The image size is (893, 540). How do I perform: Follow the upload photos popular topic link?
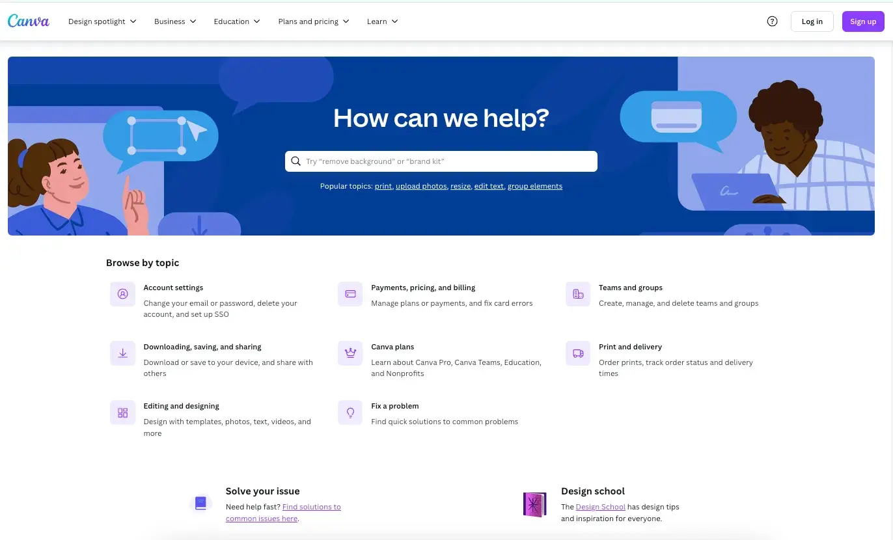tap(420, 186)
